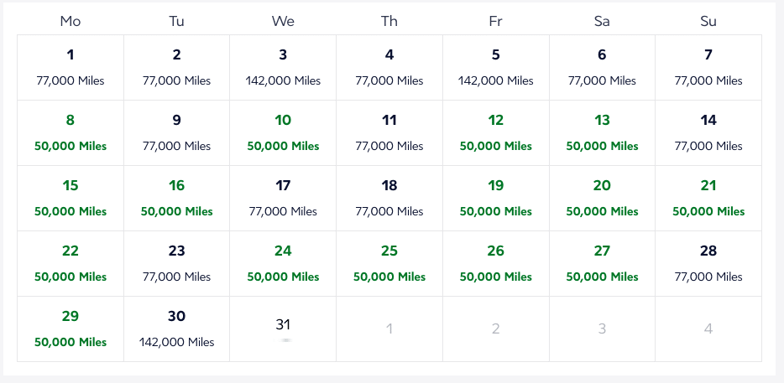Choose day 3 priced 142,000 Miles
Image resolution: width=784 pixels, height=383 pixels.
pyautogui.click(x=283, y=67)
